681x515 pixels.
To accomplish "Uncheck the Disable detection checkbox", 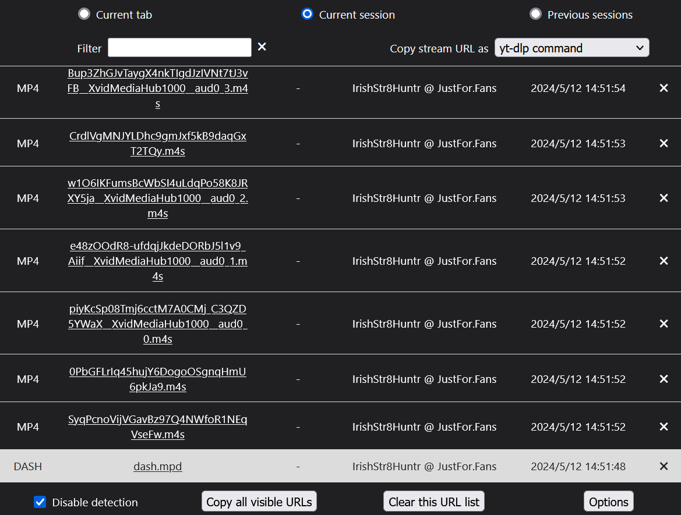I will coord(40,502).
